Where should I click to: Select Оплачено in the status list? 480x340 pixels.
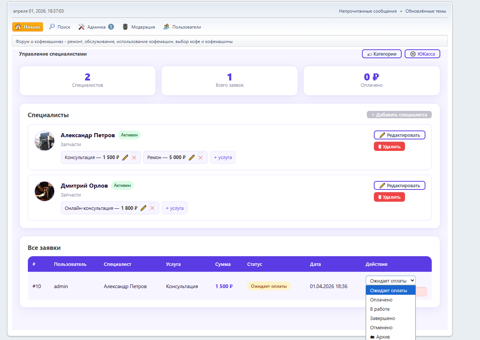point(381,300)
